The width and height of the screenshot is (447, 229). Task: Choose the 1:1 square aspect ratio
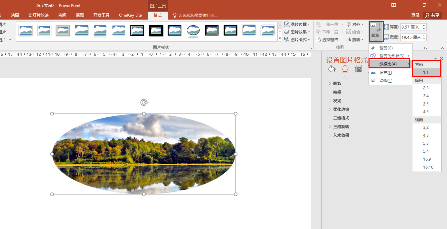click(x=426, y=72)
